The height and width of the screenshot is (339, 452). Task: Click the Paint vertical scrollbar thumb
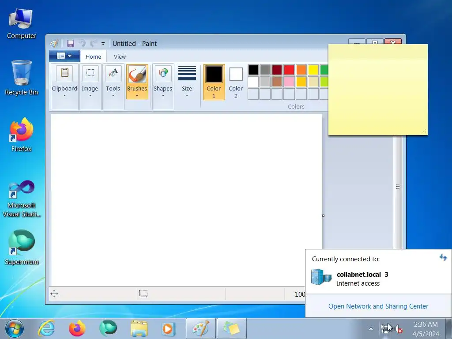click(398, 187)
